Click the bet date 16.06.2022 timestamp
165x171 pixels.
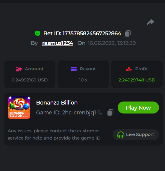click(112, 43)
